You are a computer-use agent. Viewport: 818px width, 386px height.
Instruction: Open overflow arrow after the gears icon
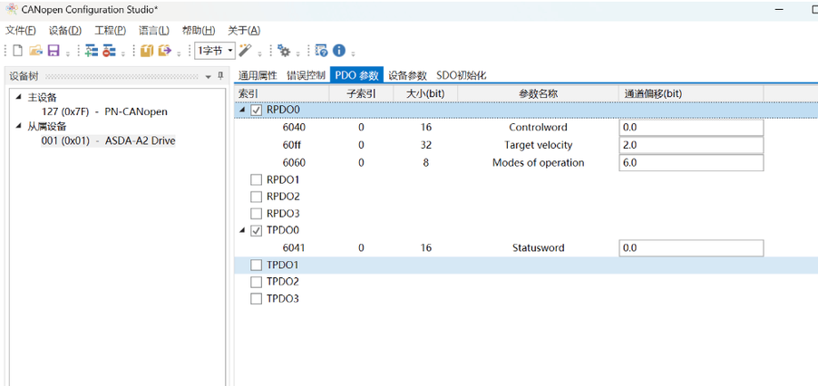coord(297,53)
